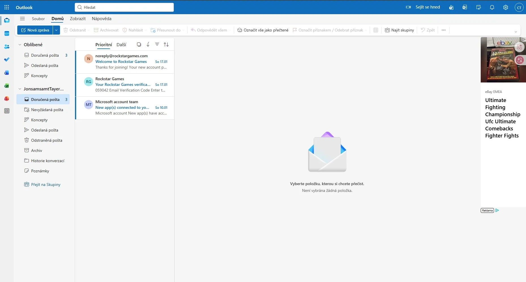Open People contacts in the app rail
Screen dimensions: 526x282
pos(7,46)
